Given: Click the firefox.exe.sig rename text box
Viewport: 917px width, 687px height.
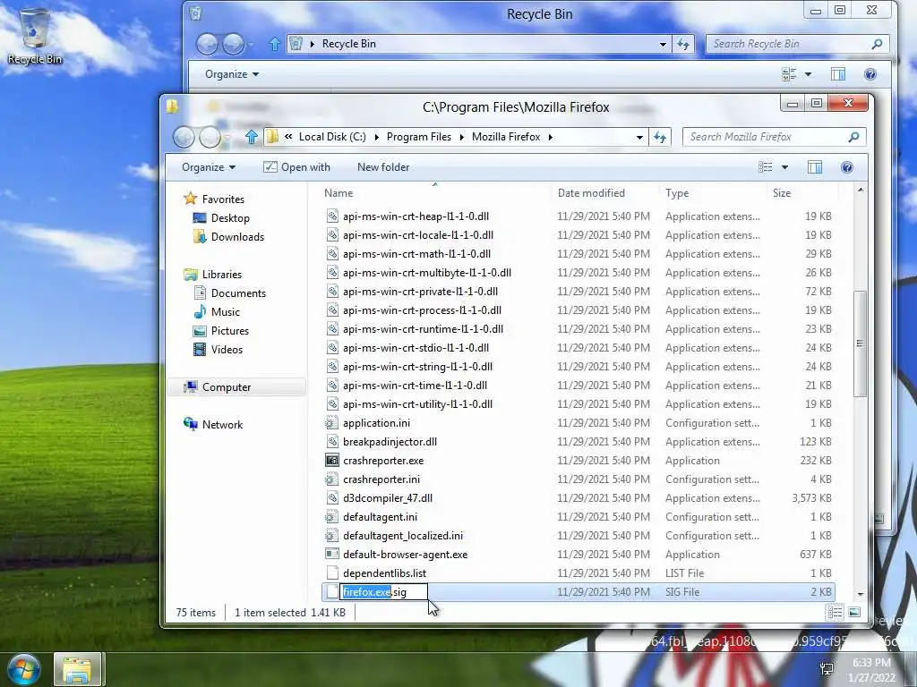Looking at the screenshot, I should coord(383,592).
